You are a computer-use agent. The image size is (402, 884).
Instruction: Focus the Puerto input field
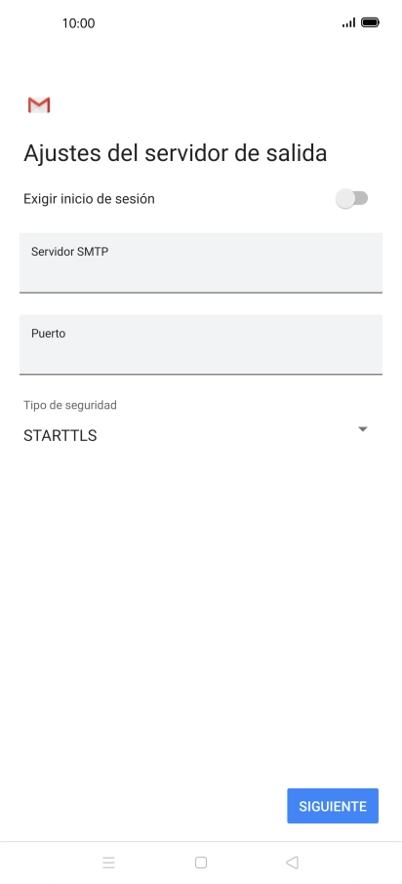201,344
